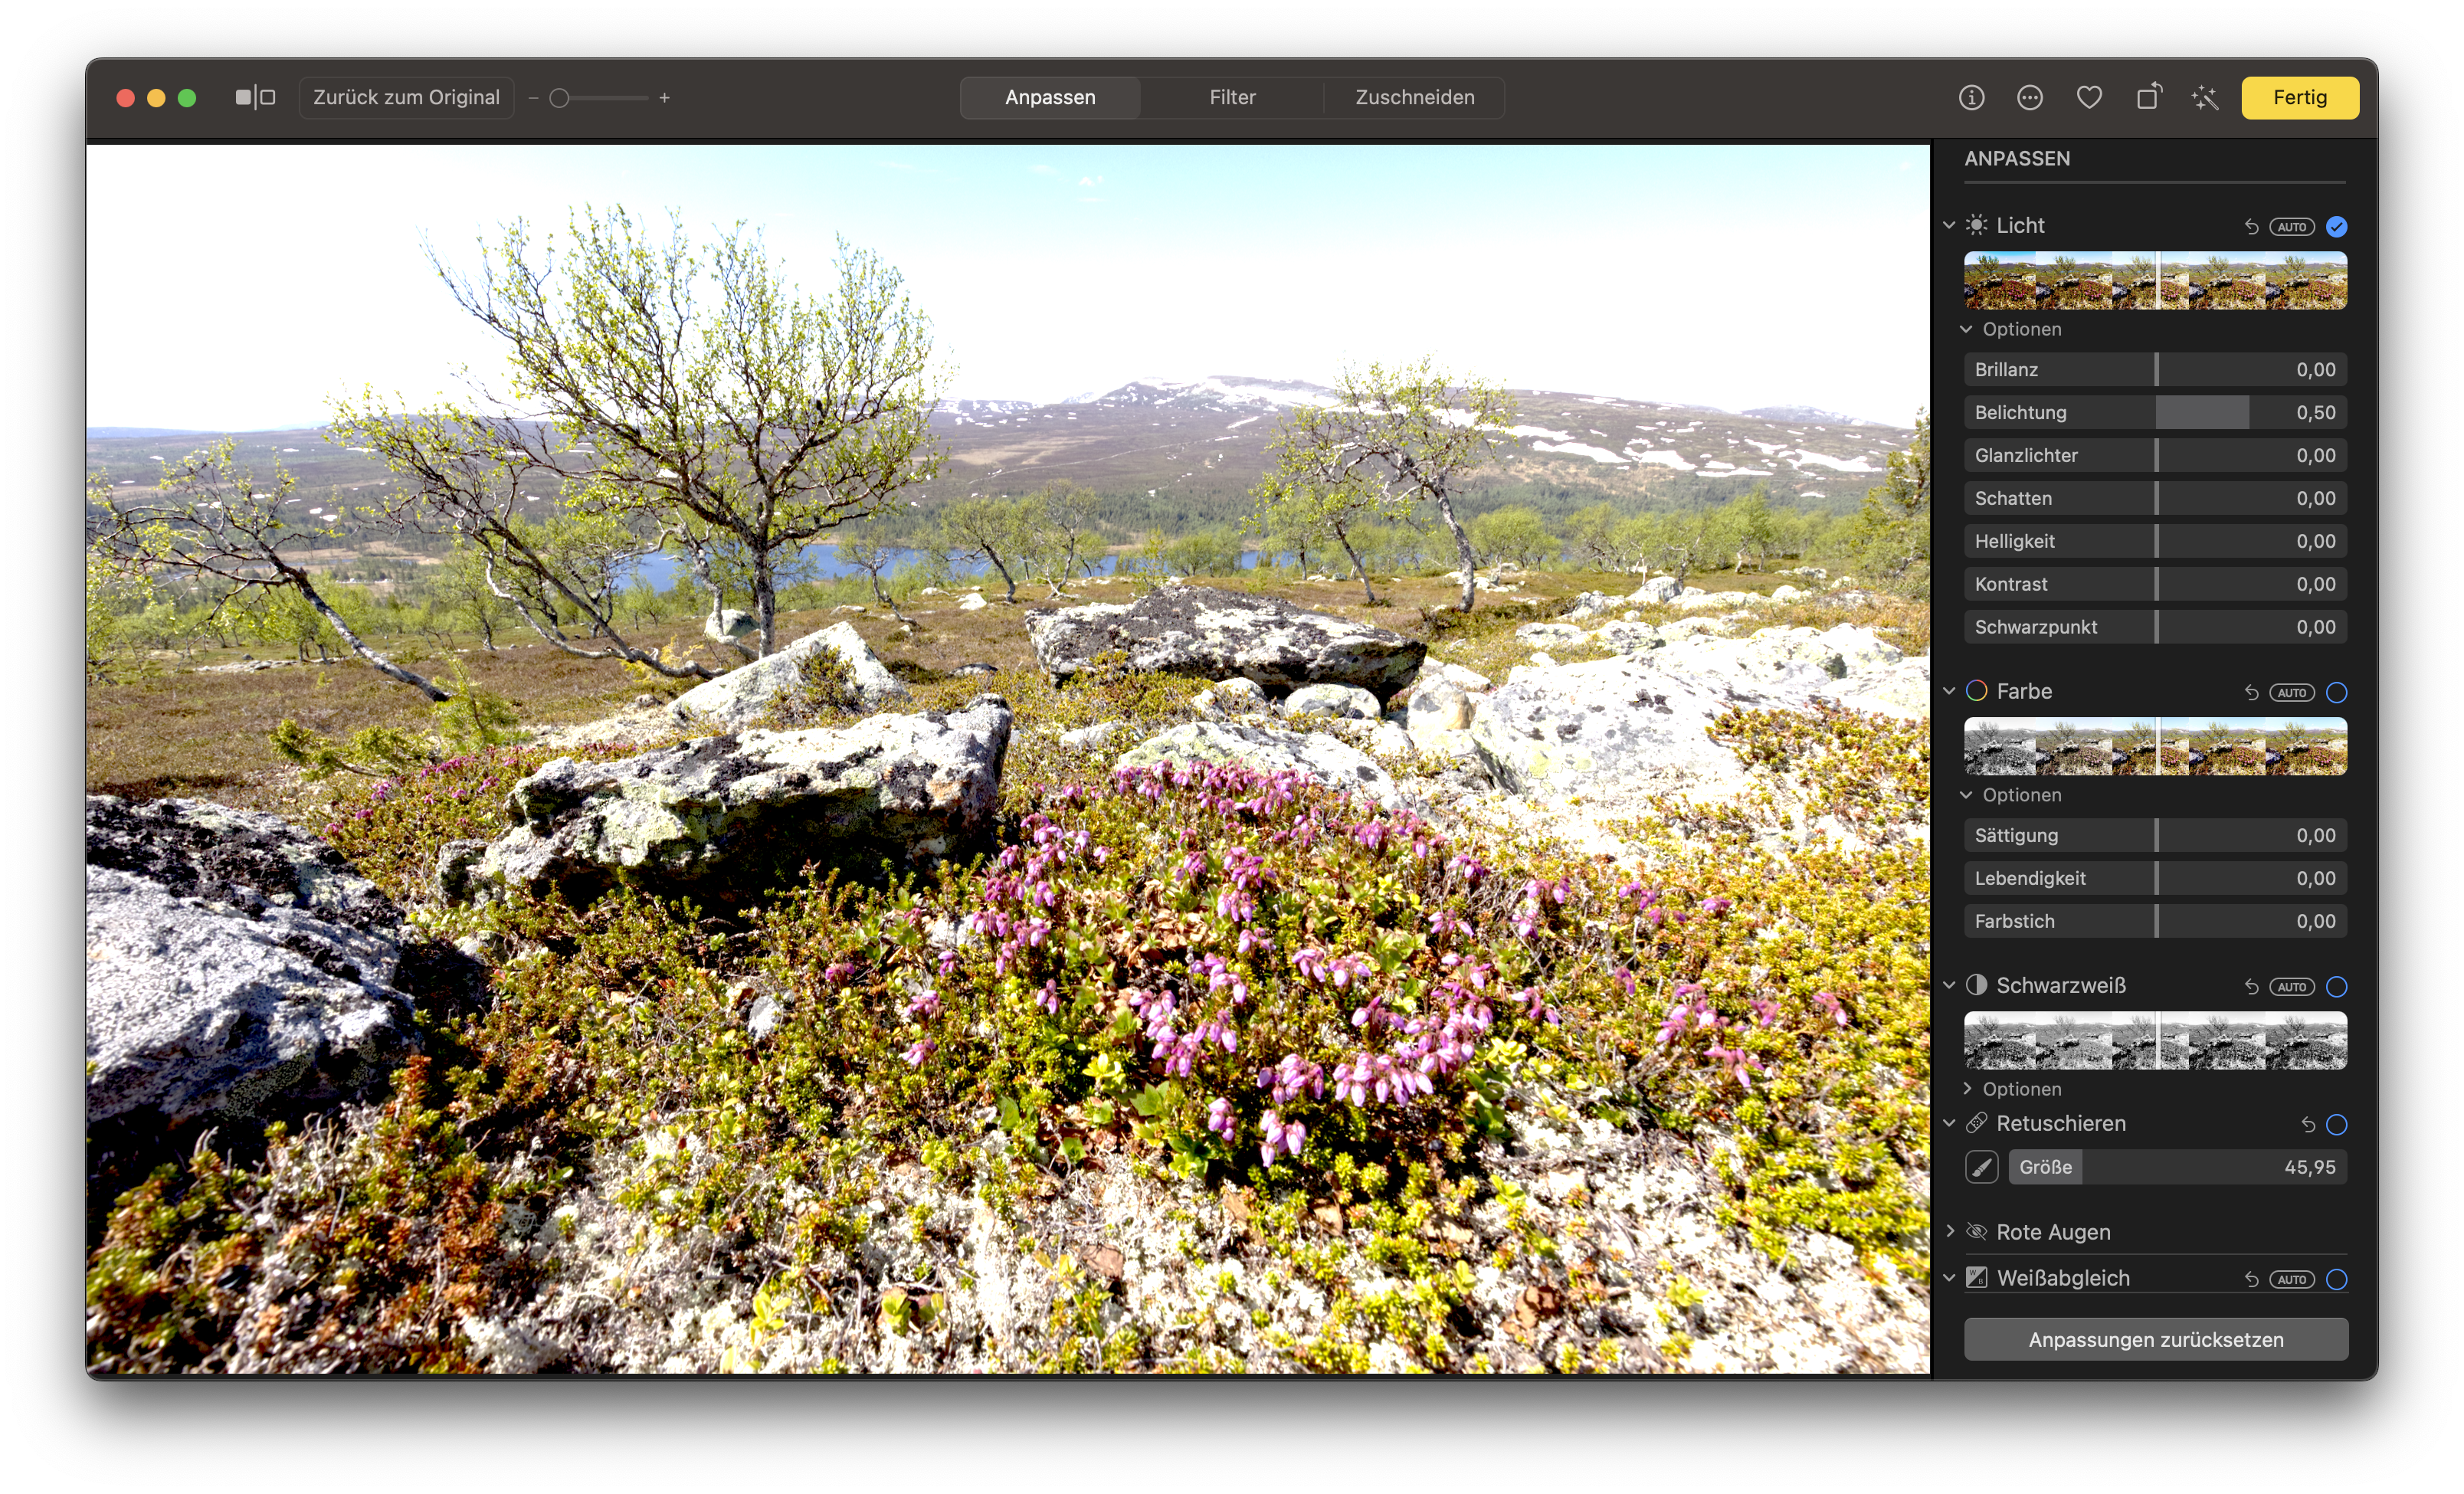Rotate the photo counterclockwise
The image size is (2464, 1494).
pyautogui.click(x=2148, y=97)
